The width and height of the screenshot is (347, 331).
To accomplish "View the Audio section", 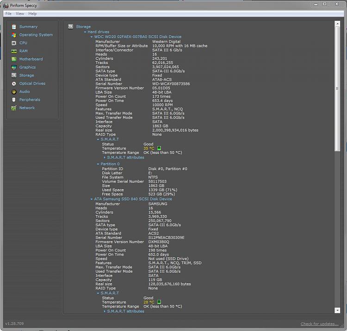I will pyautogui.click(x=25, y=91).
